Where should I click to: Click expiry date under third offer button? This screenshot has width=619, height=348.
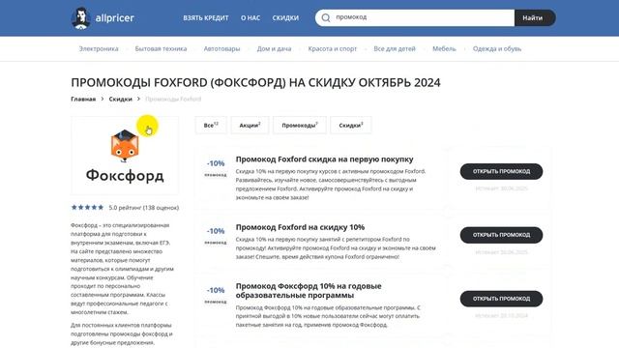click(x=501, y=316)
